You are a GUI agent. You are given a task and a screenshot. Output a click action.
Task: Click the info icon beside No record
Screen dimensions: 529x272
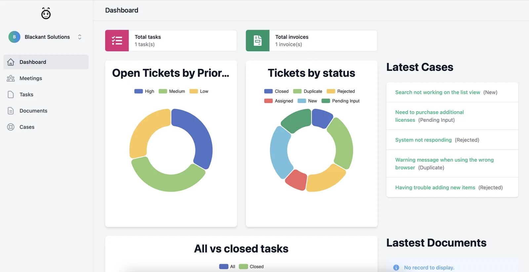pyautogui.click(x=396, y=268)
